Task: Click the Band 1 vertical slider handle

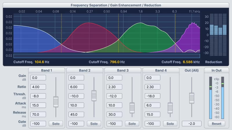Action: coord(56,102)
